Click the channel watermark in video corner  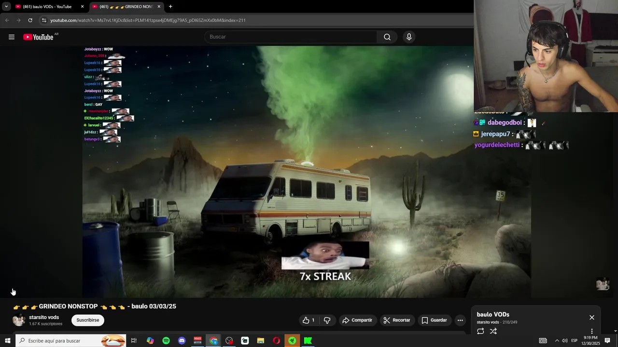(x=603, y=284)
